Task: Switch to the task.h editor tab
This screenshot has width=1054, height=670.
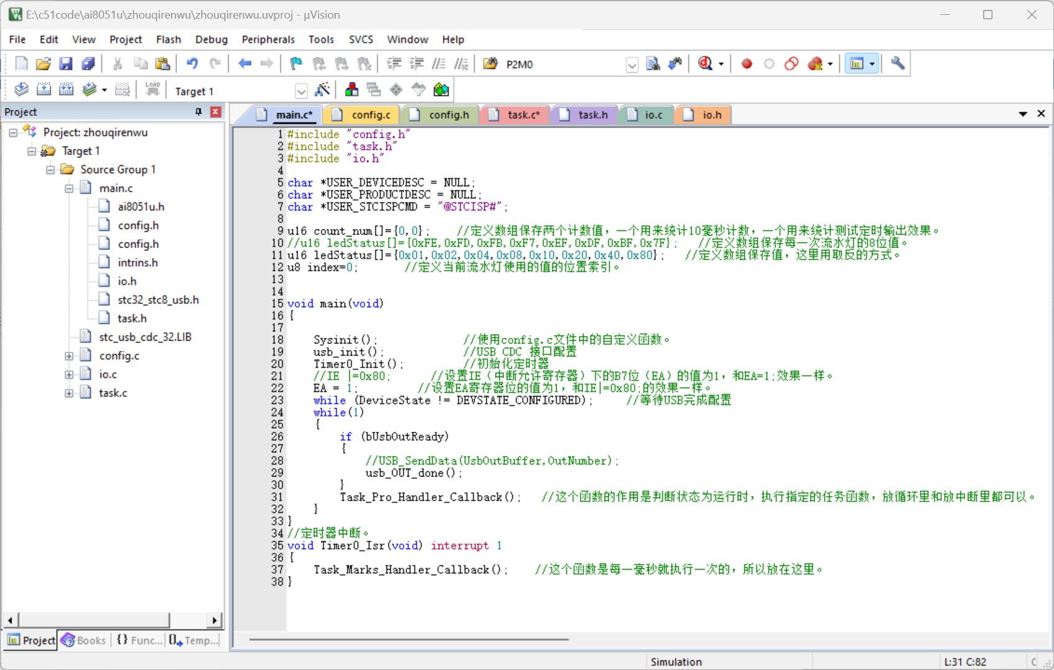Action: [x=584, y=115]
